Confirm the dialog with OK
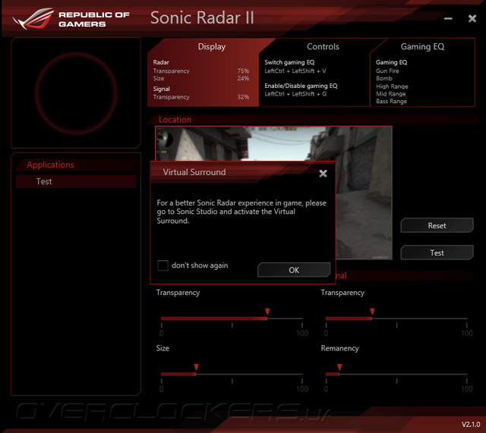 click(294, 270)
